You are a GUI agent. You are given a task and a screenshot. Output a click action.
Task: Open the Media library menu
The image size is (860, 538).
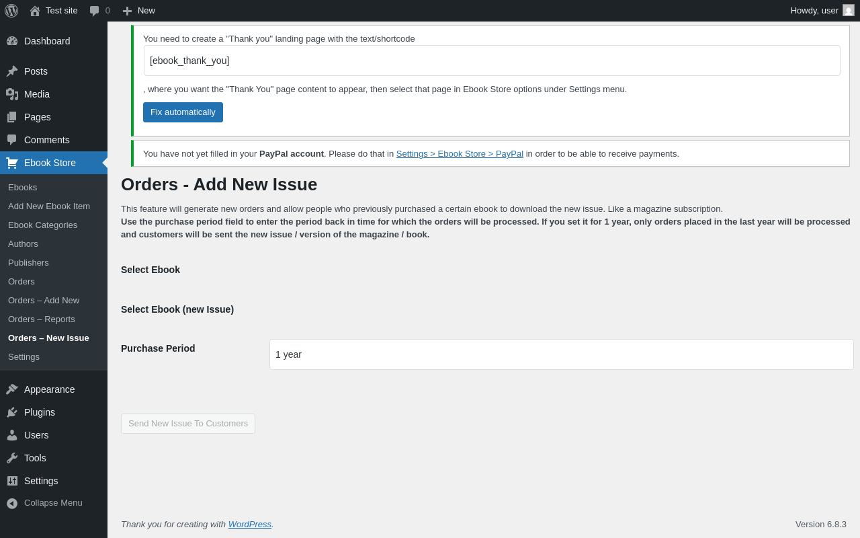pos(37,94)
